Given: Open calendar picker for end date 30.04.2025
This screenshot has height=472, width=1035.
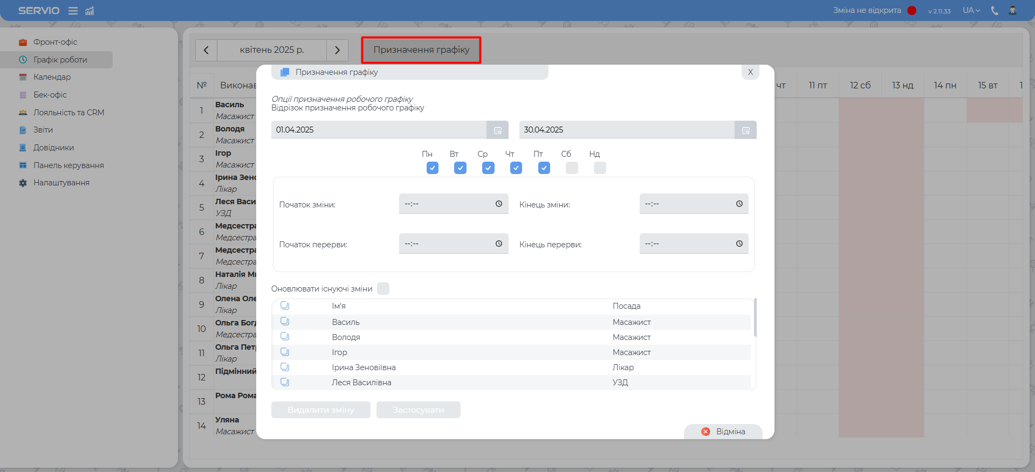Looking at the screenshot, I should [745, 130].
